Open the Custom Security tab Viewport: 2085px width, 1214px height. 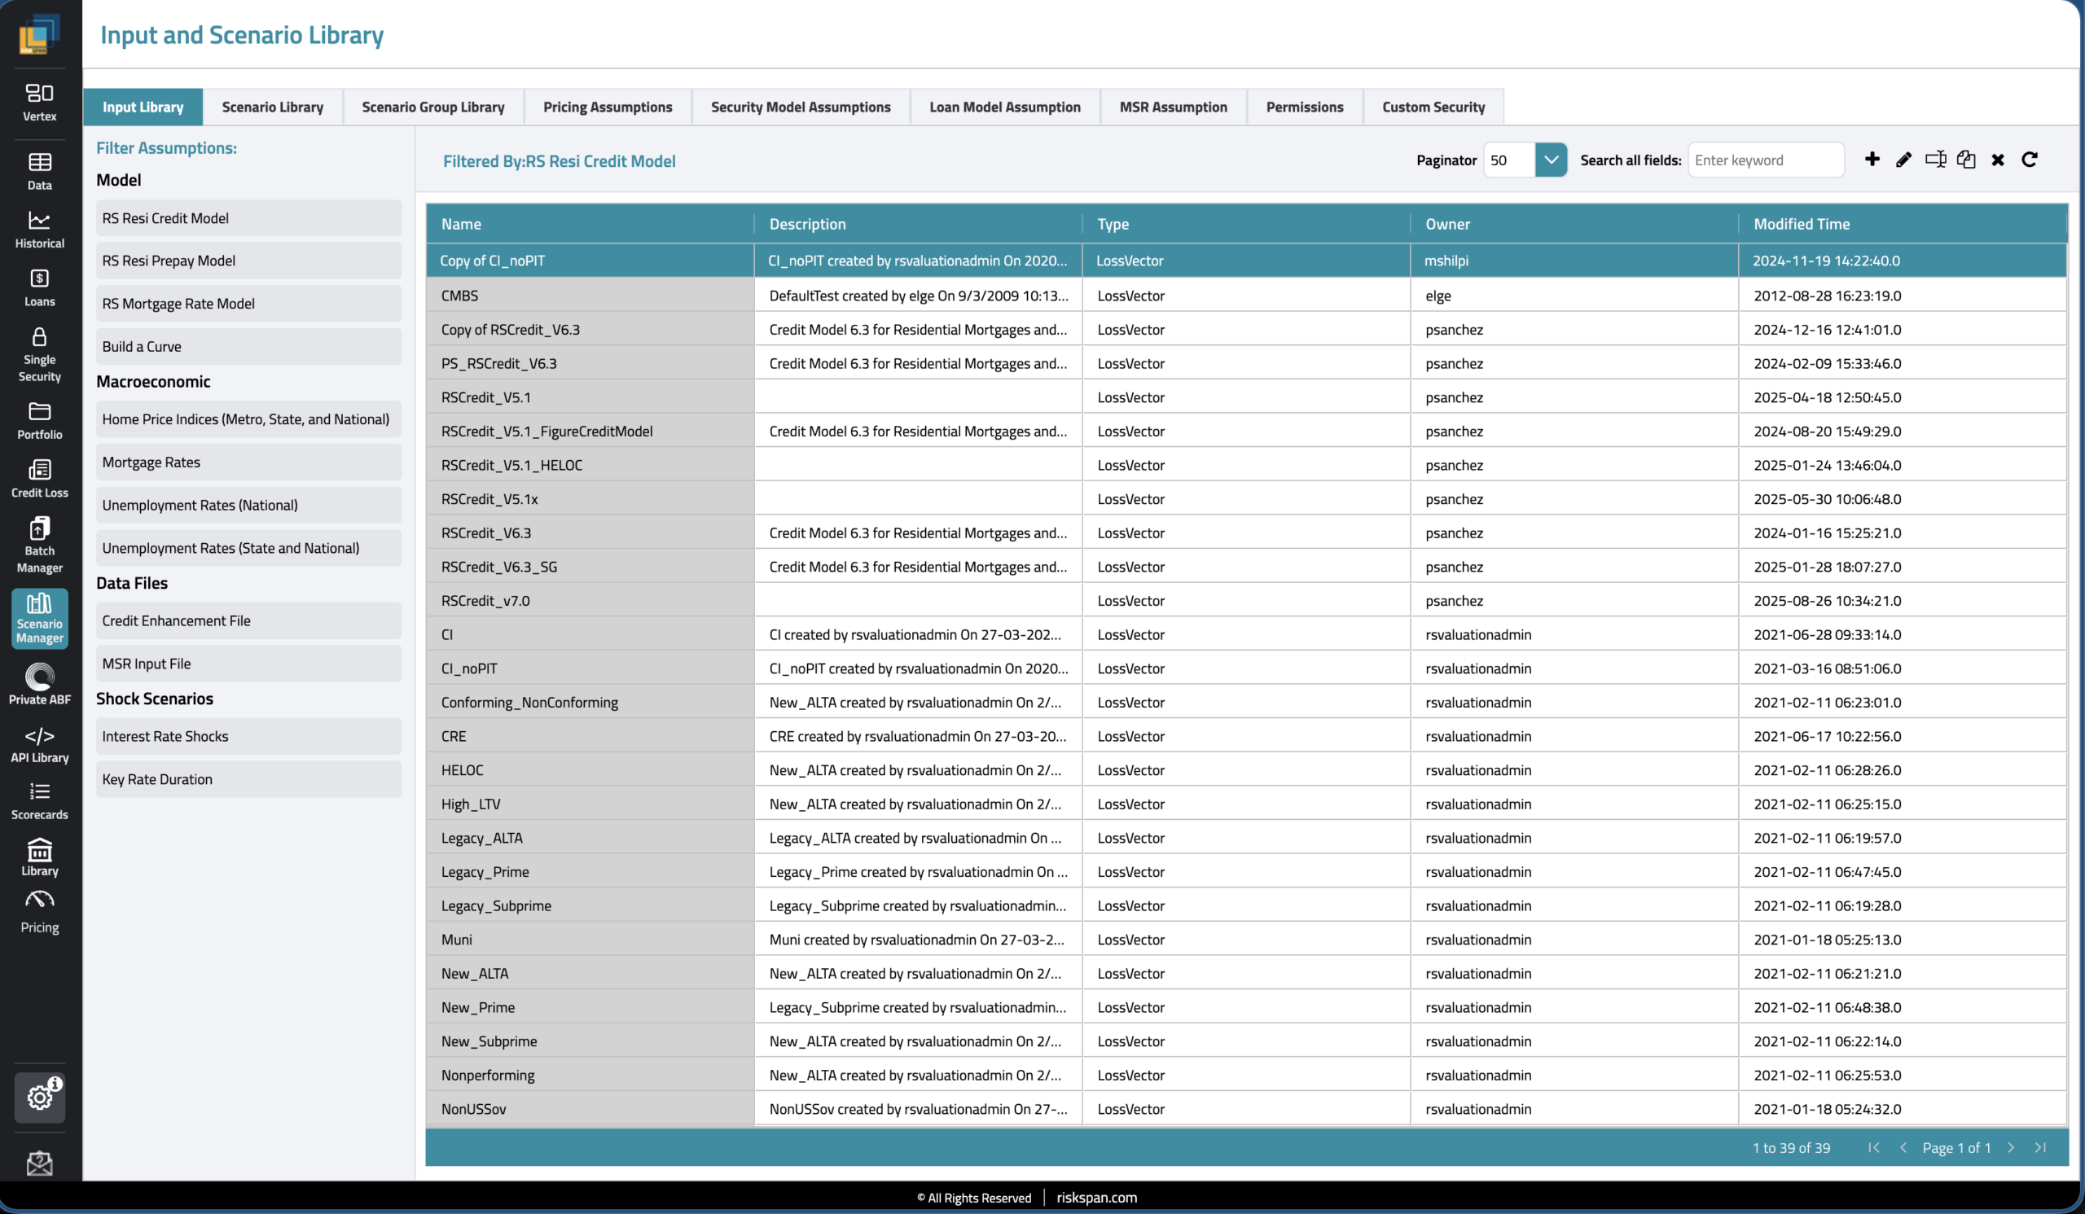(1433, 107)
